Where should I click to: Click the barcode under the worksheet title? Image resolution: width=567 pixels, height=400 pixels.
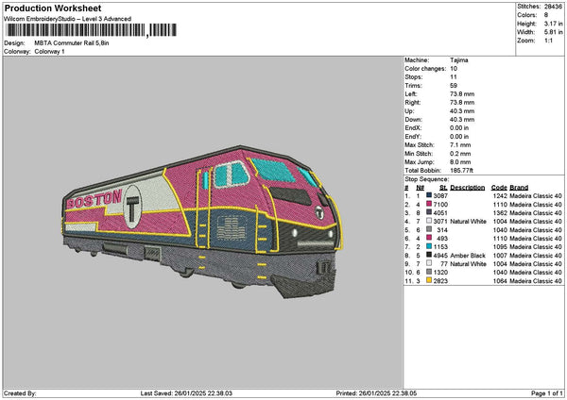[92, 30]
